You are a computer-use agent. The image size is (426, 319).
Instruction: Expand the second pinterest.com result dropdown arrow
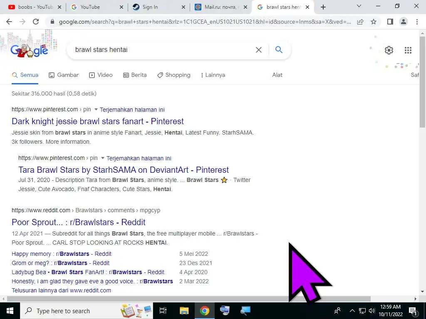coord(102,158)
